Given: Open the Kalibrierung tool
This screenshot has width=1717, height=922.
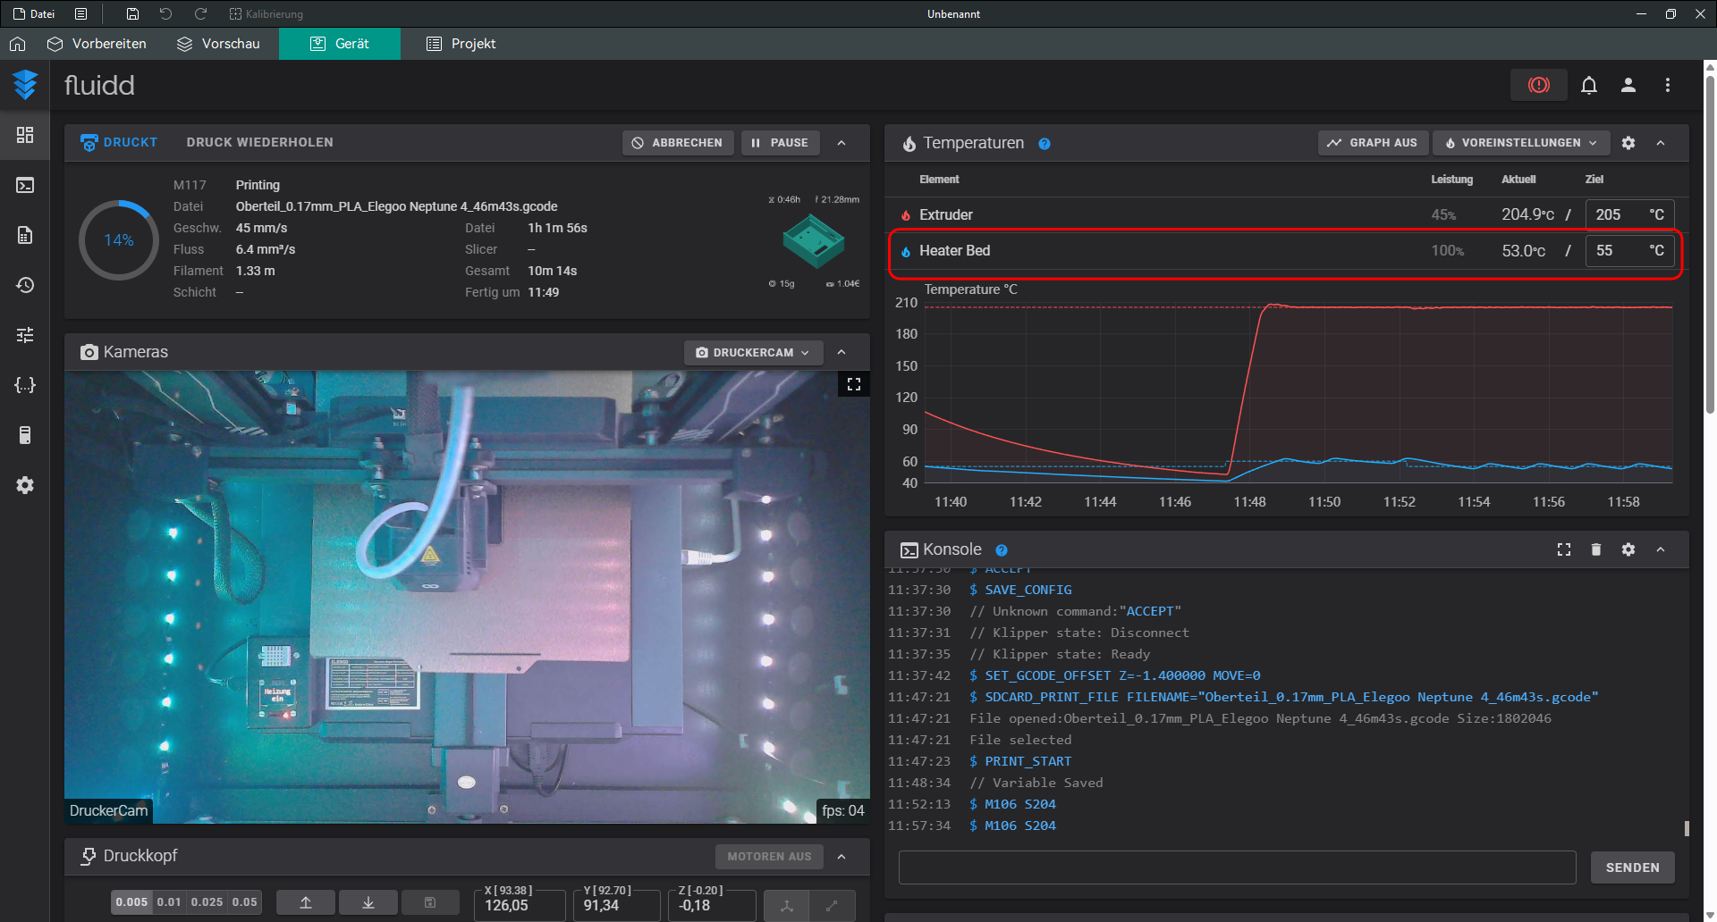Looking at the screenshot, I should pyautogui.click(x=266, y=14).
